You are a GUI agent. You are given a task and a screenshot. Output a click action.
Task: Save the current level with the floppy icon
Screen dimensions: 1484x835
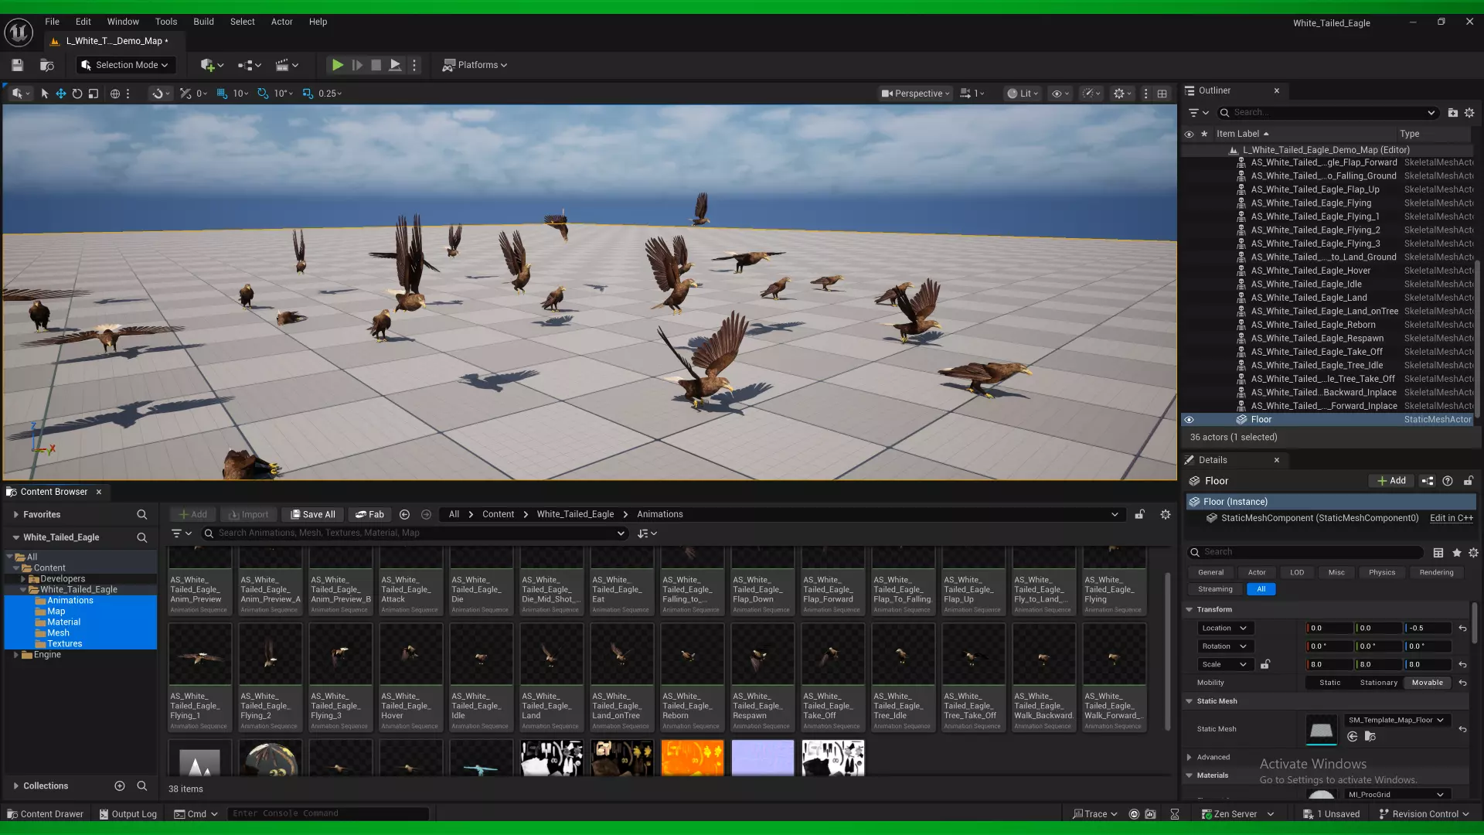(x=17, y=65)
